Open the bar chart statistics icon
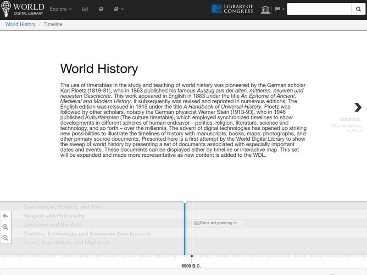Screen dimensions: 367x275 click(x=85, y=9)
